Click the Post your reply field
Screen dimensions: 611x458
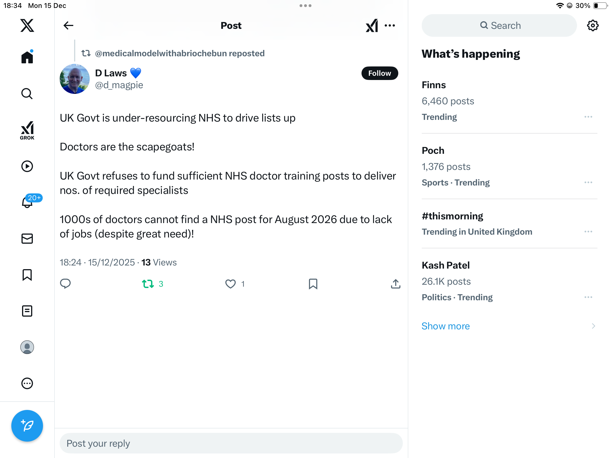(231, 443)
